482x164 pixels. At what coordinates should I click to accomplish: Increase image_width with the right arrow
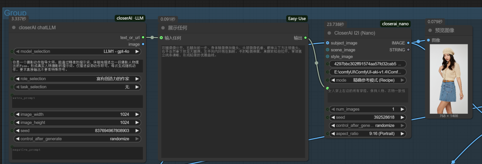point(137,115)
